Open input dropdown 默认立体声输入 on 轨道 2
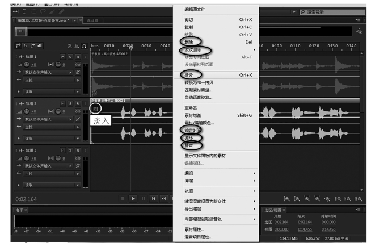The image size is (388, 247). click(48, 119)
